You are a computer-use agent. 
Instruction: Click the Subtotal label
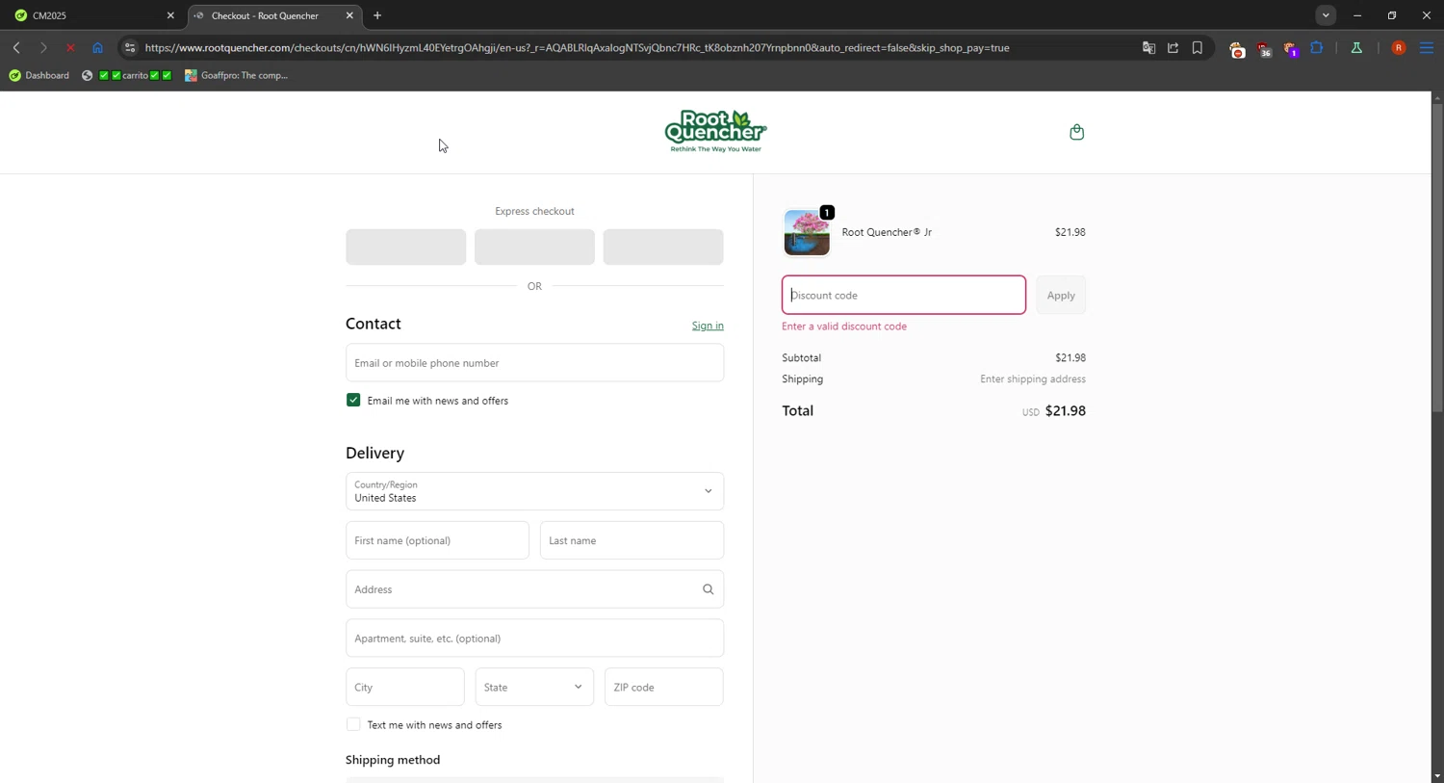[x=802, y=358]
